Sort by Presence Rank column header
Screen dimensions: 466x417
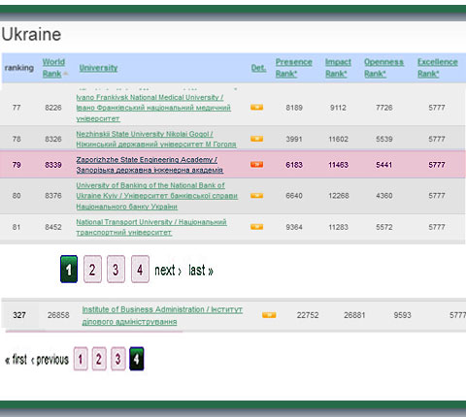[294, 68]
